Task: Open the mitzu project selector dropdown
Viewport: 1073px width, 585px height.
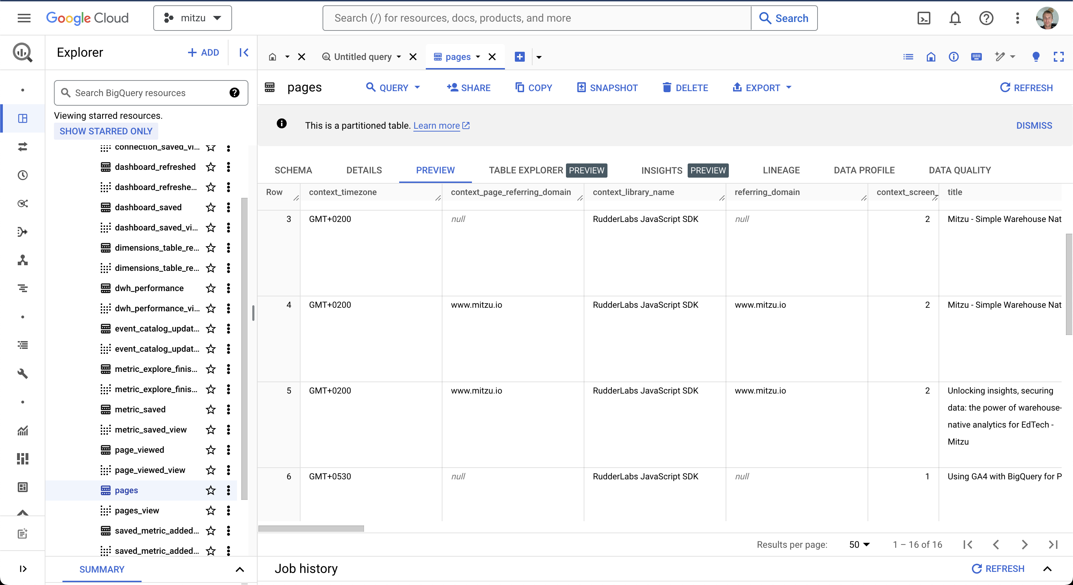Action: click(192, 18)
